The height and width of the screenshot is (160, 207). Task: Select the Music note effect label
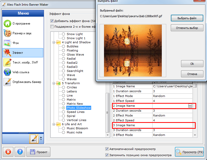[x=74, y=132]
